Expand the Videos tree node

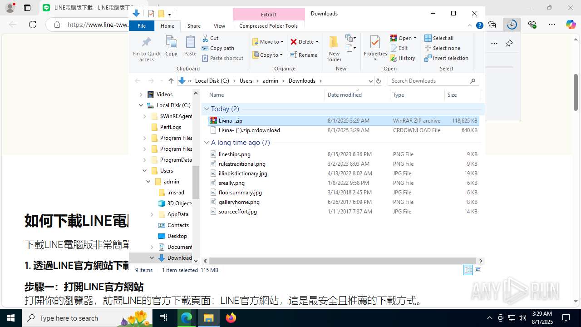(141, 94)
